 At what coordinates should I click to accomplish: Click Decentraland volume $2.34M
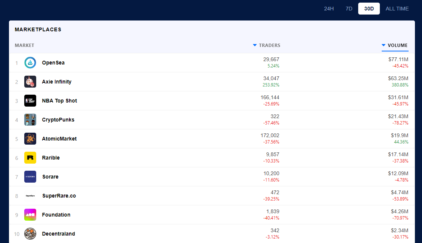tap(400, 230)
